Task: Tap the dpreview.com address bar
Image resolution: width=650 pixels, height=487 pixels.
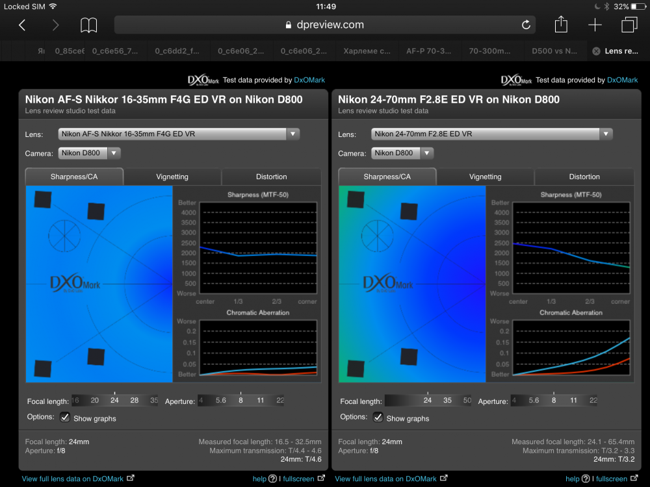Action: [324, 25]
